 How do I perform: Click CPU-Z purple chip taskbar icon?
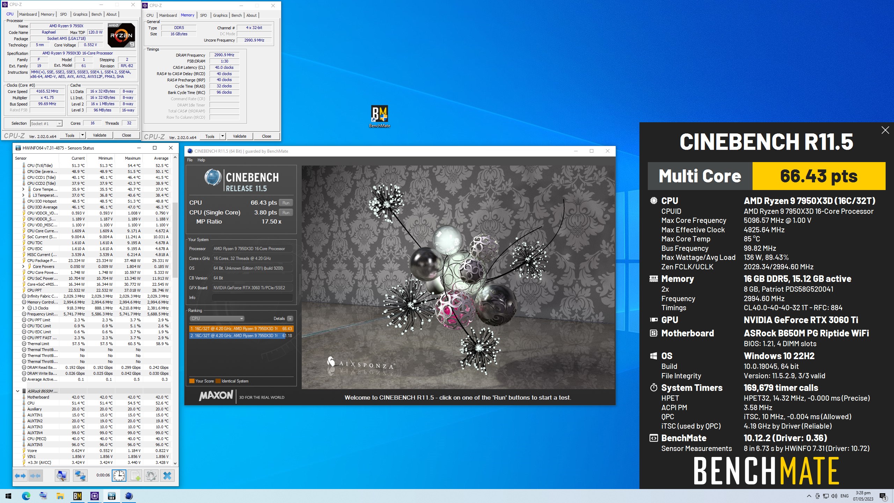94,496
